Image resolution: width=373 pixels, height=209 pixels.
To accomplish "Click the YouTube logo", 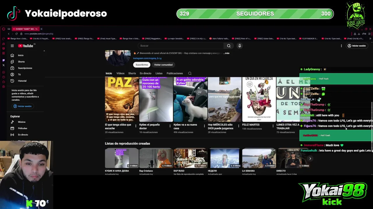I will click(26, 46).
